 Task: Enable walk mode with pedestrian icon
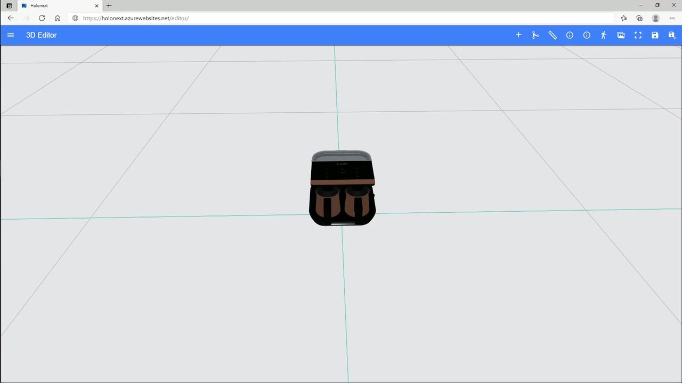(604, 35)
